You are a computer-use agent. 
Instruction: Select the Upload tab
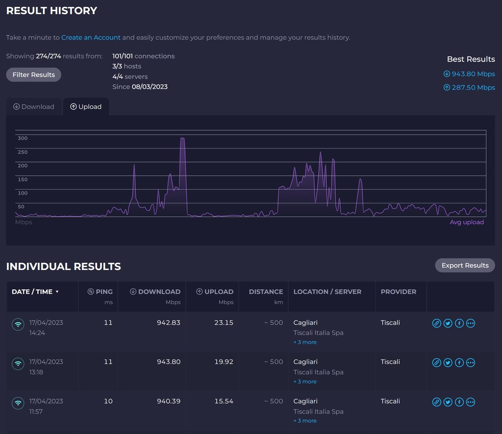coord(86,106)
